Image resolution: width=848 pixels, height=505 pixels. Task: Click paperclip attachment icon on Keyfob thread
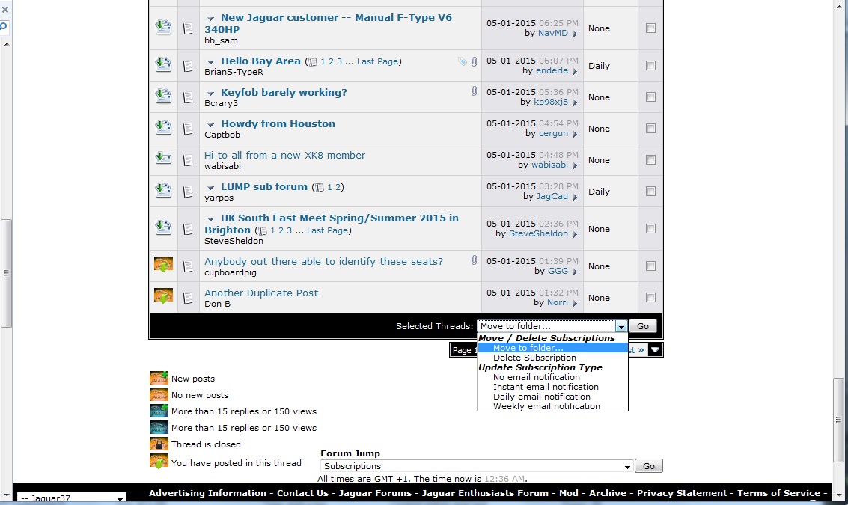tap(474, 91)
